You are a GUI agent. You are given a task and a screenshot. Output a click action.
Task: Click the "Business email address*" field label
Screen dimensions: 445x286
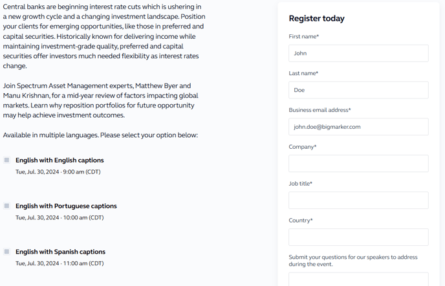point(320,110)
